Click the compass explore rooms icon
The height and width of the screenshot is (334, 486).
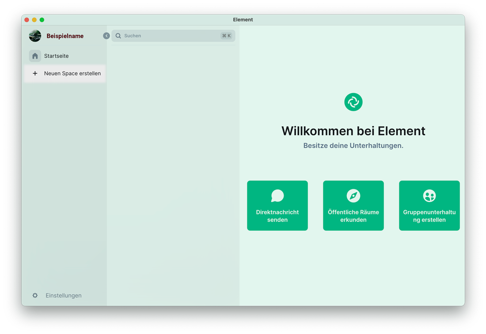(353, 195)
